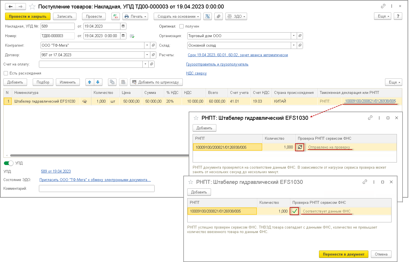
Task: Add main document to favorites star
Action: (32, 6)
